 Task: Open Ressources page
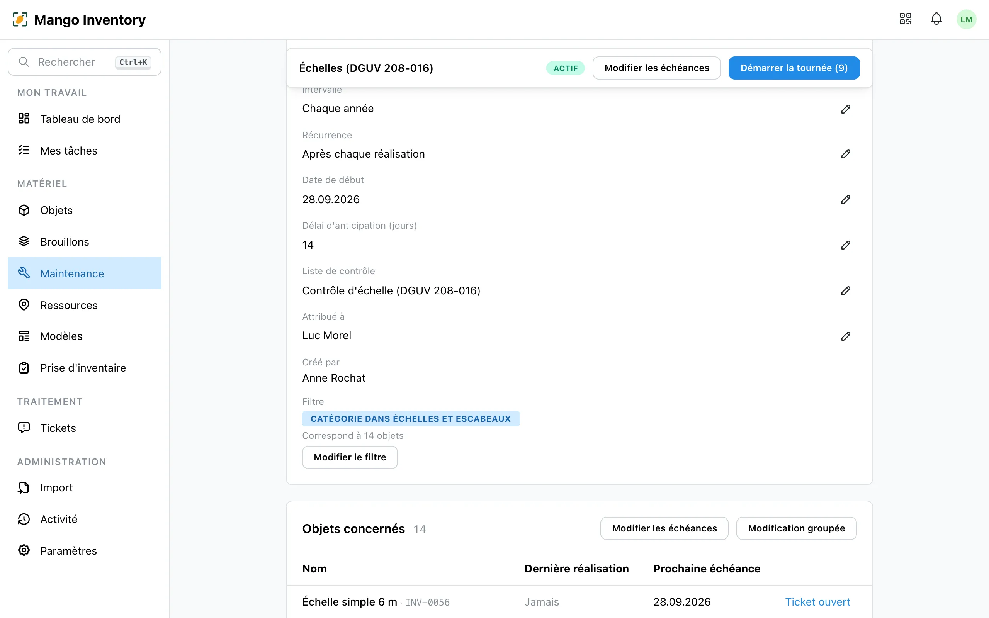coord(85,305)
